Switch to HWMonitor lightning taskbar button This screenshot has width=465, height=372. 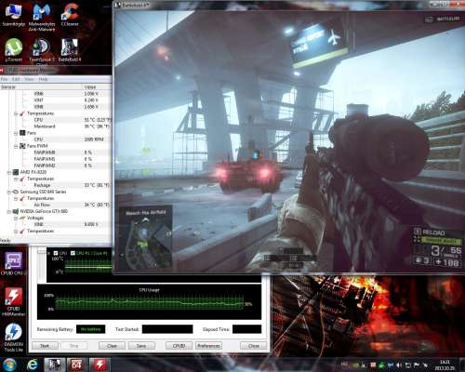tap(100, 365)
